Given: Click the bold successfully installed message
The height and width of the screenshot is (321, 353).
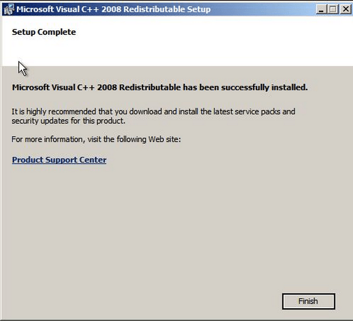Looking at the screenshot, I should click(x=160, y=87).
